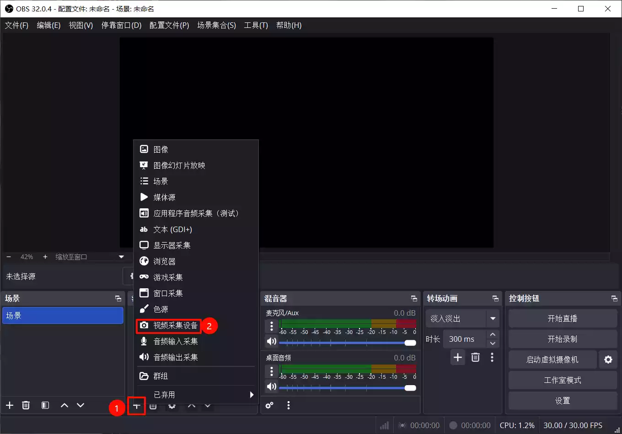Enable 工作室模式
622x434 pixels.
[x=562, y=380]
